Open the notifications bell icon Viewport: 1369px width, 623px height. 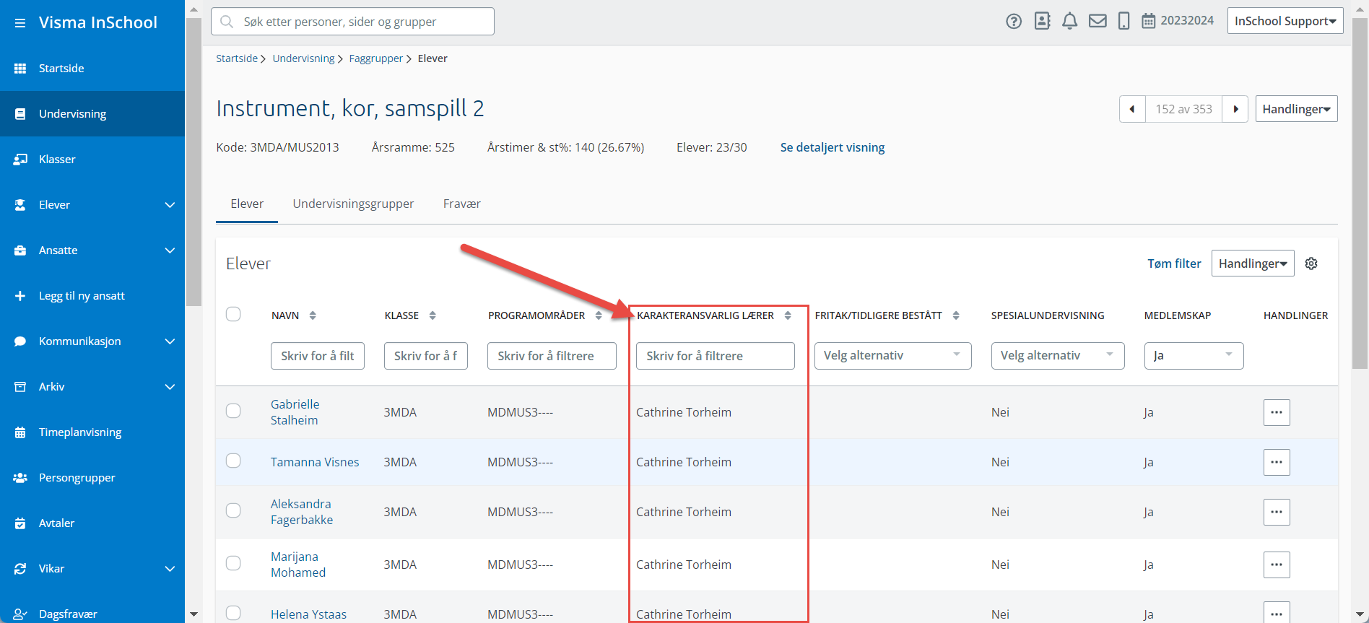[x=1069, y=21]
